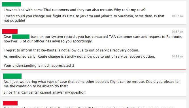Click the 10:37 am timestamp on the agent's Dear message
Image resolution: width=189 pixels, height=108 pixels.
coord(178,31)
